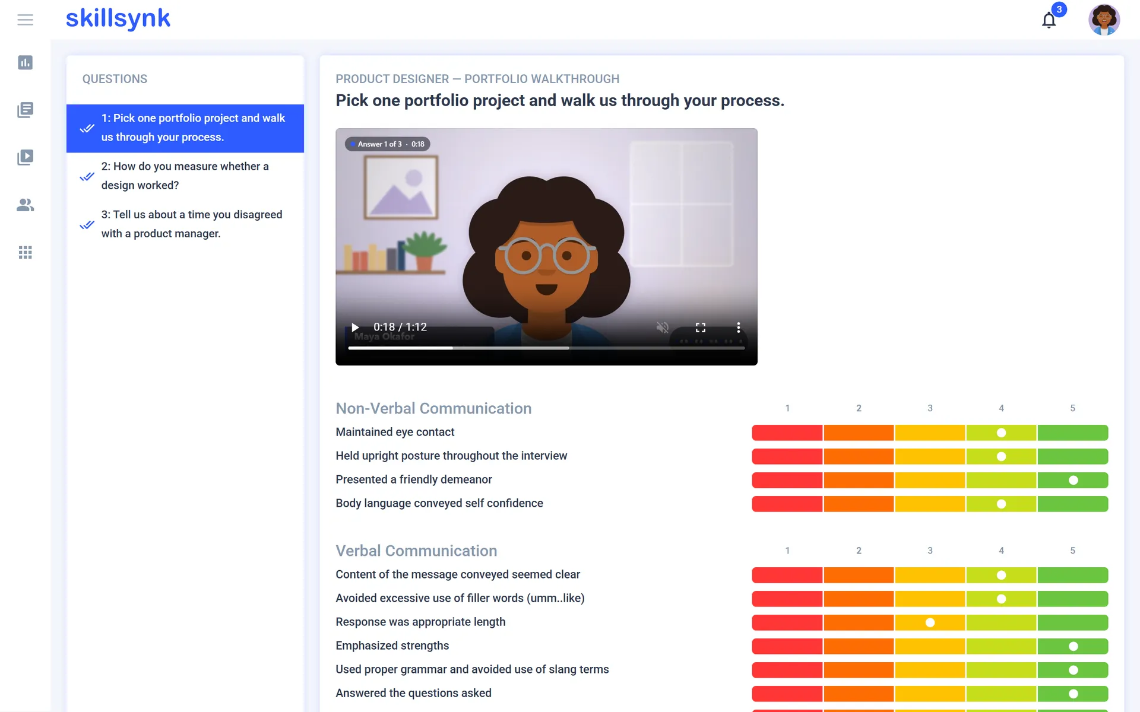Rate friendly demeanor as 4
Screen dimensions: 1140x712
tap(1001, 480)
